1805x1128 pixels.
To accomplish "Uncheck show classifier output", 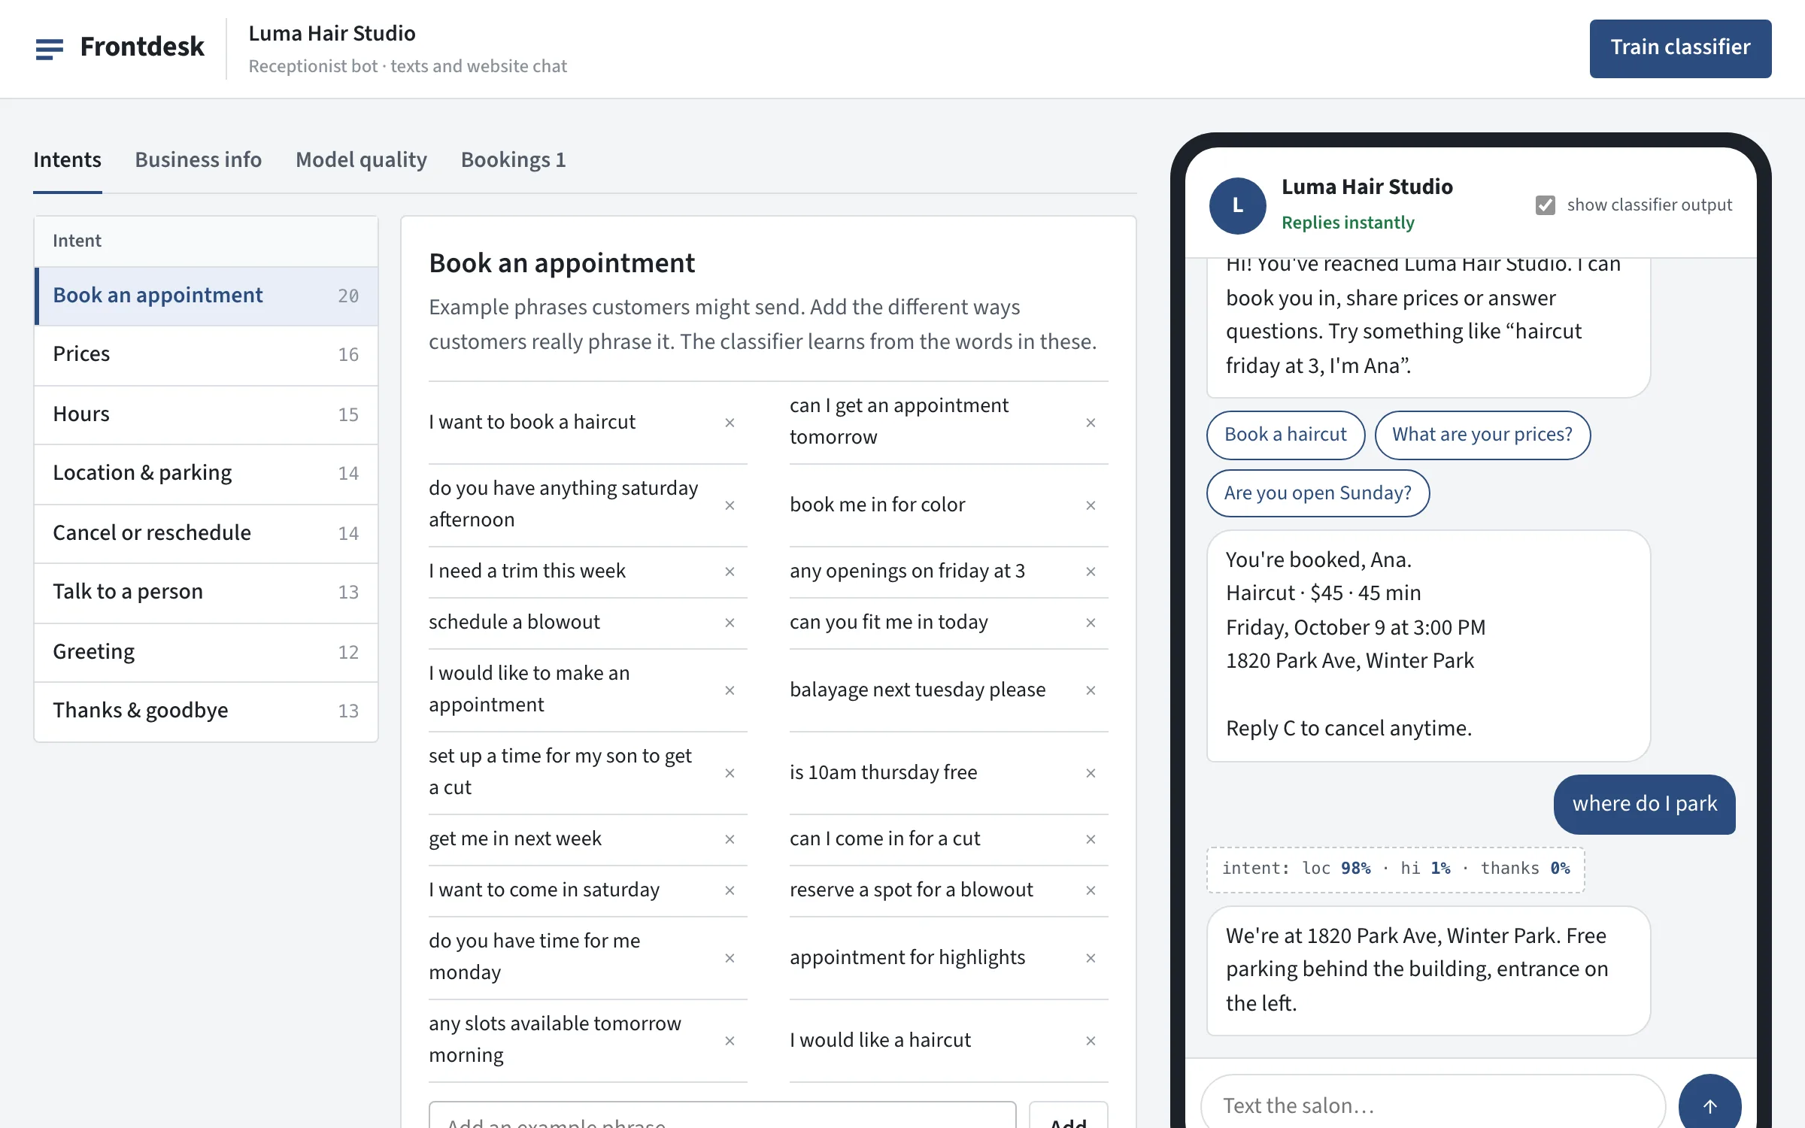I will click(x=1545, y=205).
